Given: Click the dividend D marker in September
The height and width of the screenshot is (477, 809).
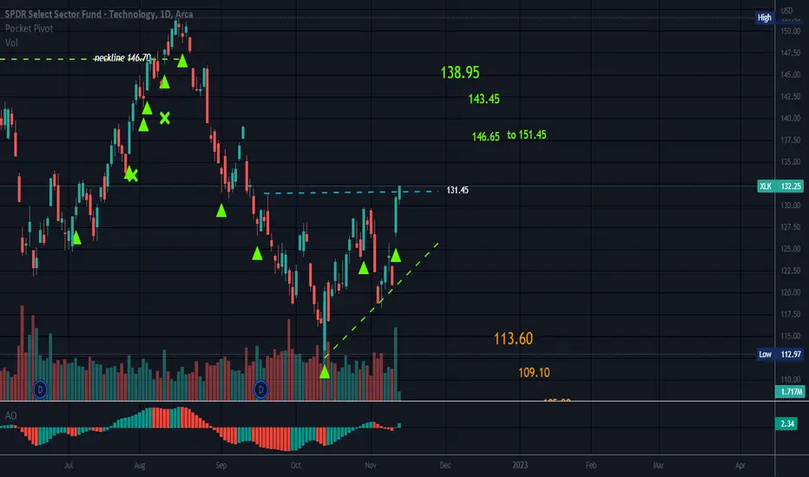Looking at the screenshot, I should [x=261, y=389].
